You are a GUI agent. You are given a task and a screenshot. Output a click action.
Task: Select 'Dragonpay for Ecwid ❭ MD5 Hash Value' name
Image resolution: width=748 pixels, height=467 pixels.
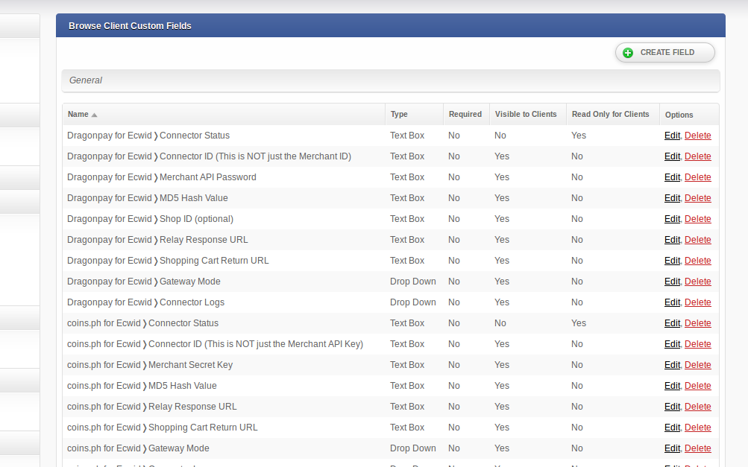click(x=148, y=198)
